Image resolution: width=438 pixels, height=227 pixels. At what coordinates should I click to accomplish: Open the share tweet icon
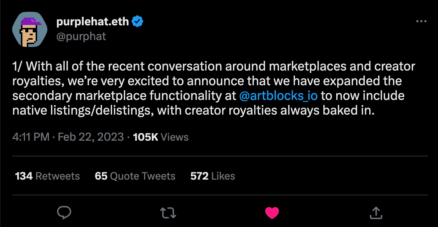tap(376, 212)
